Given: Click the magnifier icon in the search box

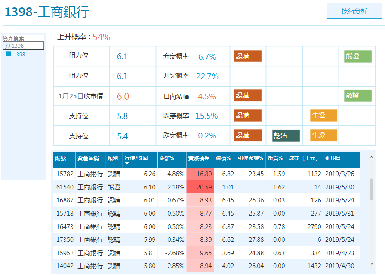Looking at the screenshot, I should tap(8, 46).
